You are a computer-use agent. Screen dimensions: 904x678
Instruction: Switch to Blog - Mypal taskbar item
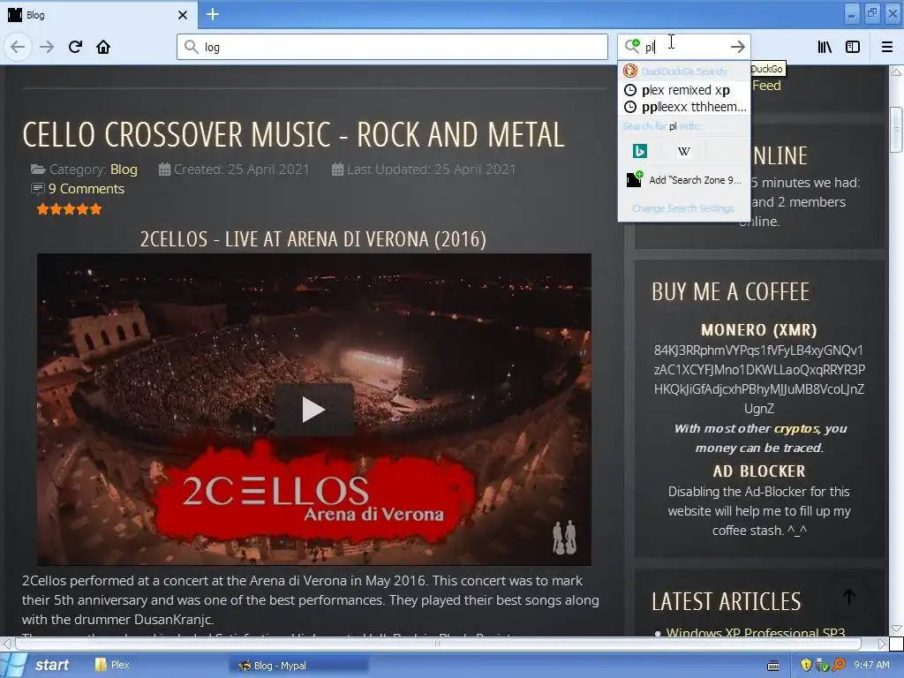(x=298, y=666)
